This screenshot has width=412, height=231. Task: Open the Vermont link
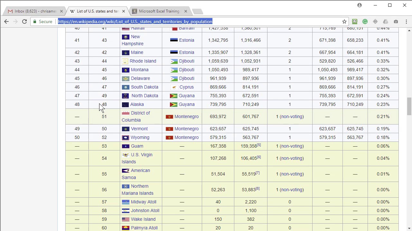[x=139, y=129]
